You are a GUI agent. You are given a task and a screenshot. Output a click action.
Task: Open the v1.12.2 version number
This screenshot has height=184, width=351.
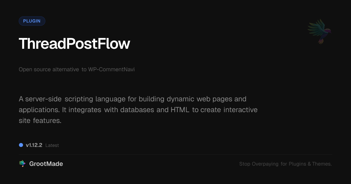coord(34,145)
